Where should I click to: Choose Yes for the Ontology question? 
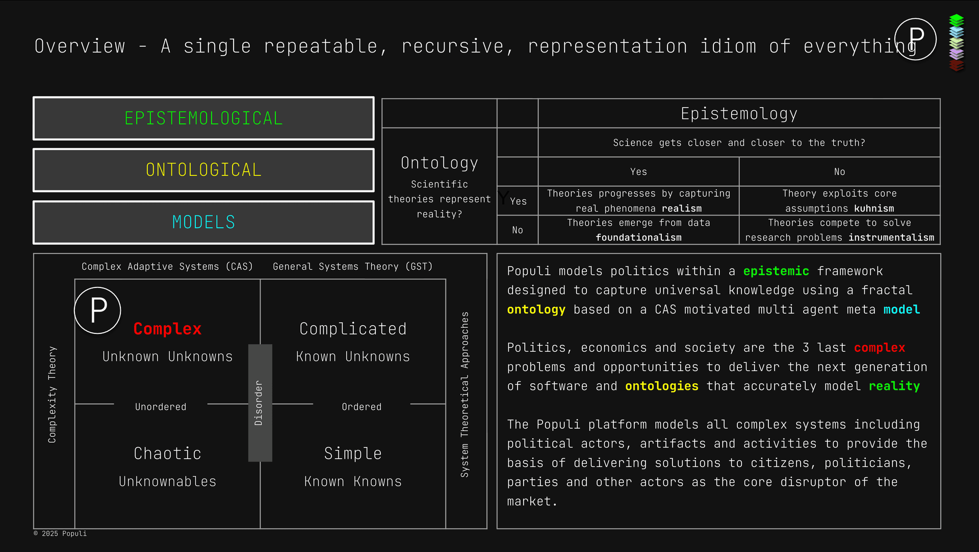point(518,201)
